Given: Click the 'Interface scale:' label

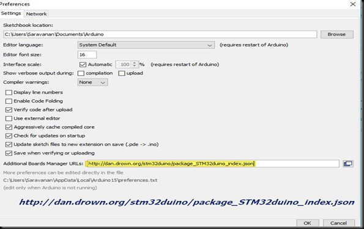Looking at the screenshot, I should [22, 65].
